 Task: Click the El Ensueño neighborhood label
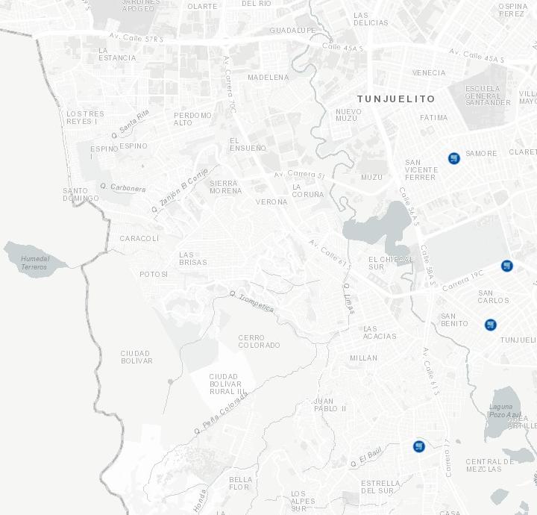pyautogui.click(x=247, y=144)
